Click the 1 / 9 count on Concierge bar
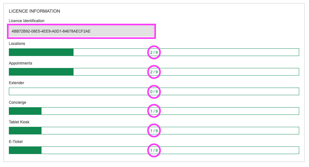 click(154, 111)
